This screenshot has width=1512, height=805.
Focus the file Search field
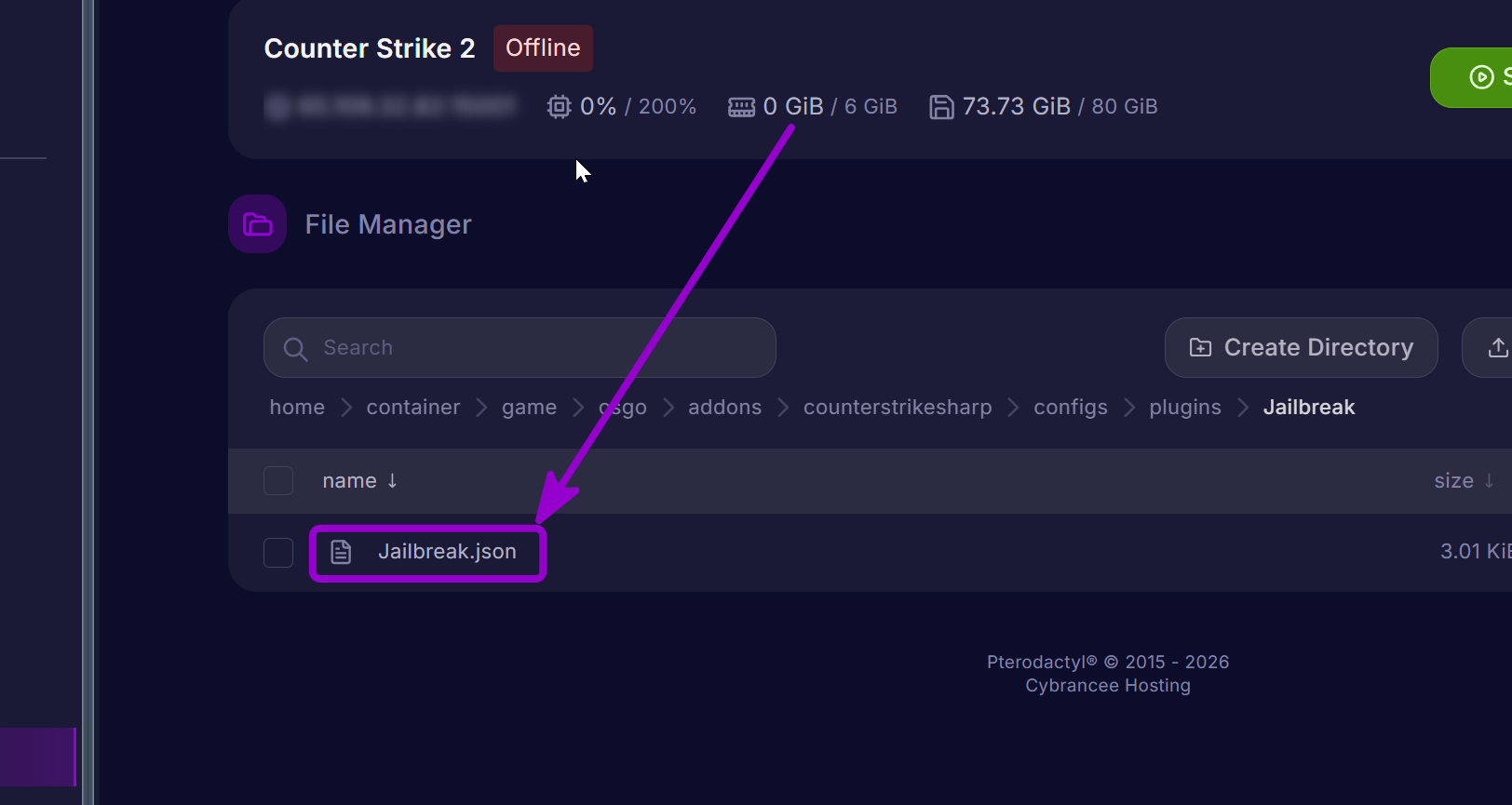pos(520,348)
